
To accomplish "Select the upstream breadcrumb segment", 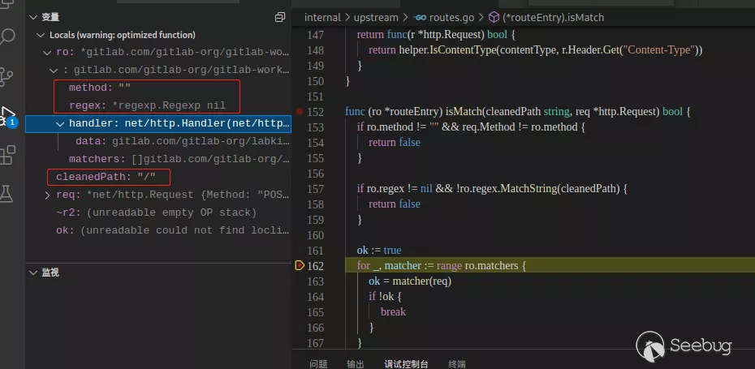I will click(376, 18).
